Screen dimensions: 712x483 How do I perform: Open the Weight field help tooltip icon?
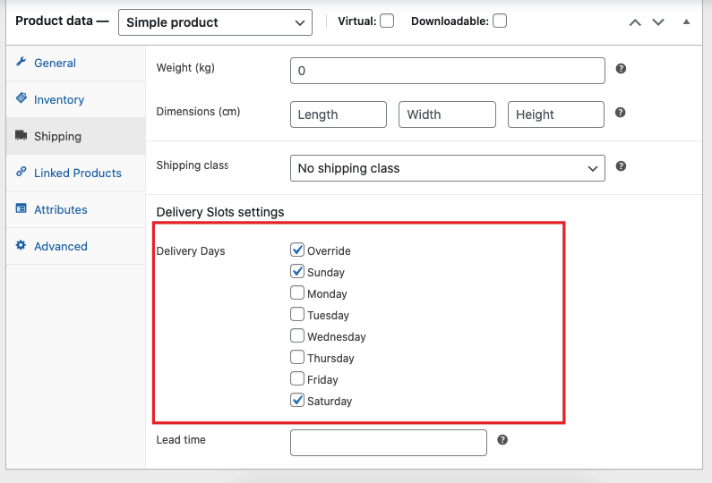621,69
